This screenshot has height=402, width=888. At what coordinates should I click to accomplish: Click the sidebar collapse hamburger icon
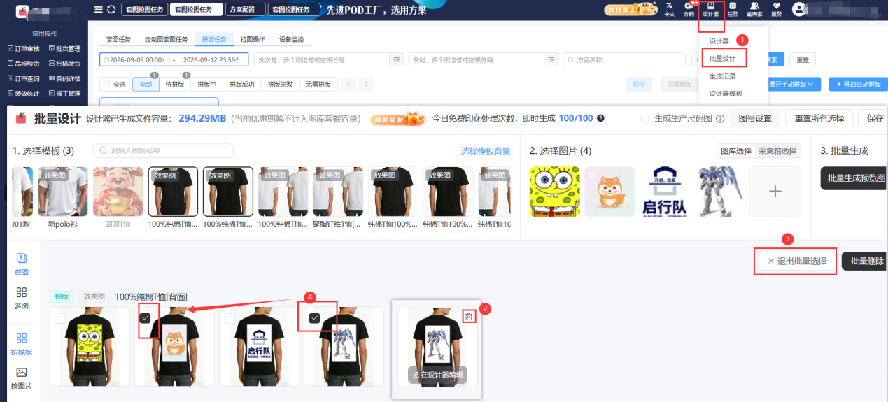pyautogui.click(x=98, y=10)
